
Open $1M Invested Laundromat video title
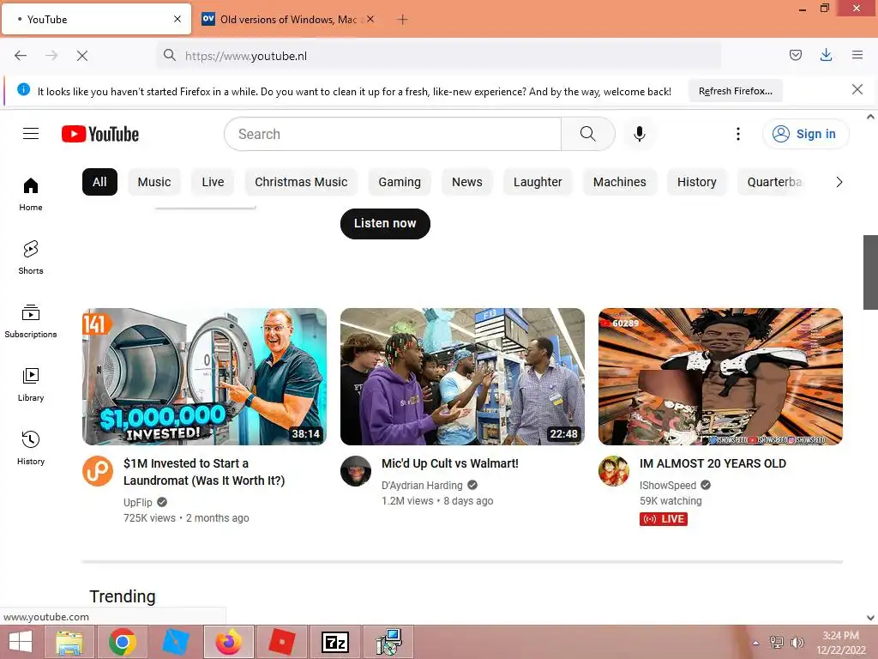[x=204, y=472]
